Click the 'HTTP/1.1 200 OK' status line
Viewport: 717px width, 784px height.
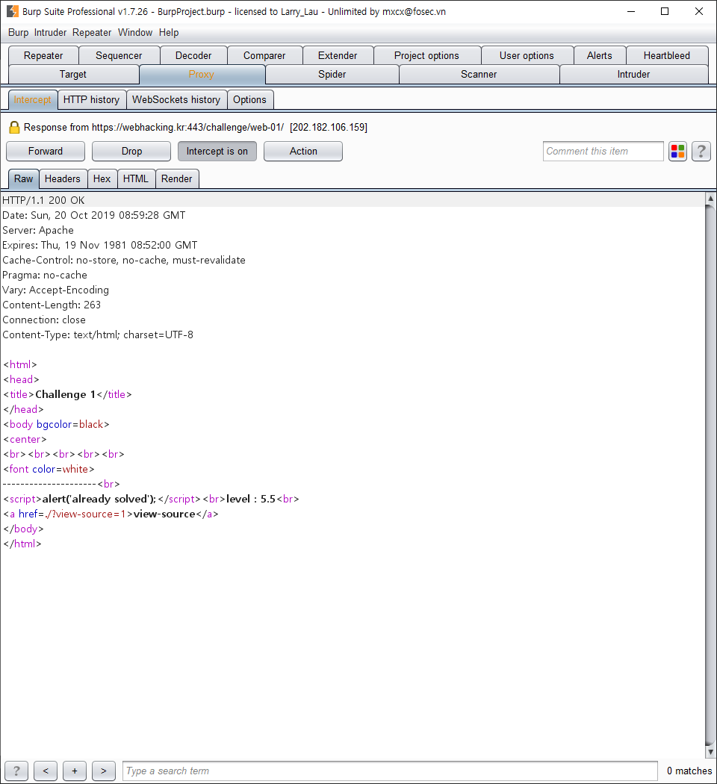pyautogui.click(x=43, y=201)
